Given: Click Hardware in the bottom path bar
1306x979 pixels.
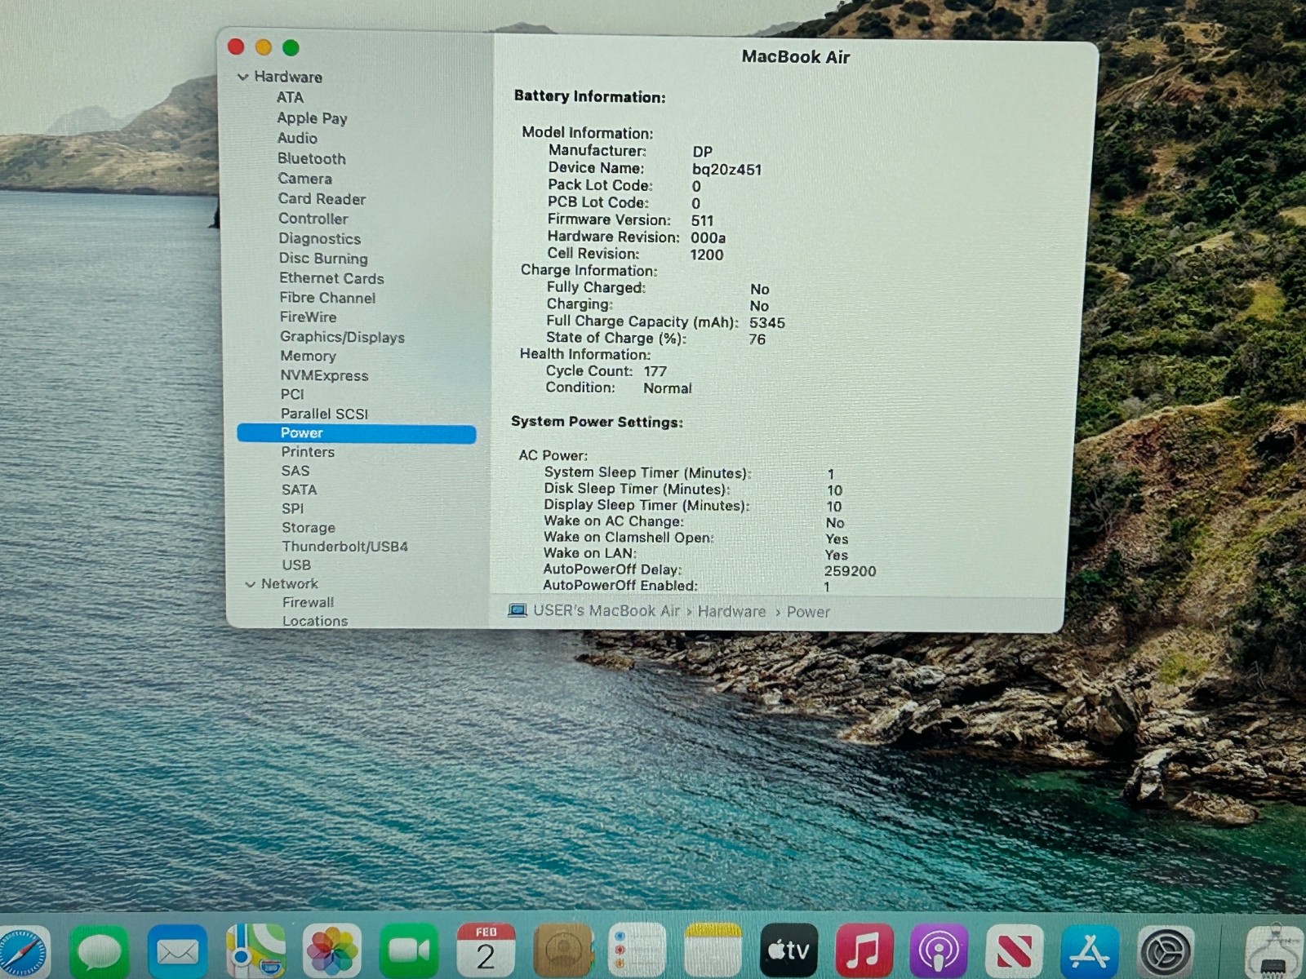Looking at the screenshot, I should point(731,612).
